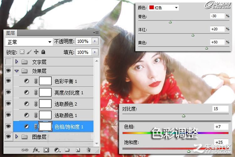The image size is (235, 157).
Task: Open opacity 不透明度 slider arrow
Action: point(95,41)
